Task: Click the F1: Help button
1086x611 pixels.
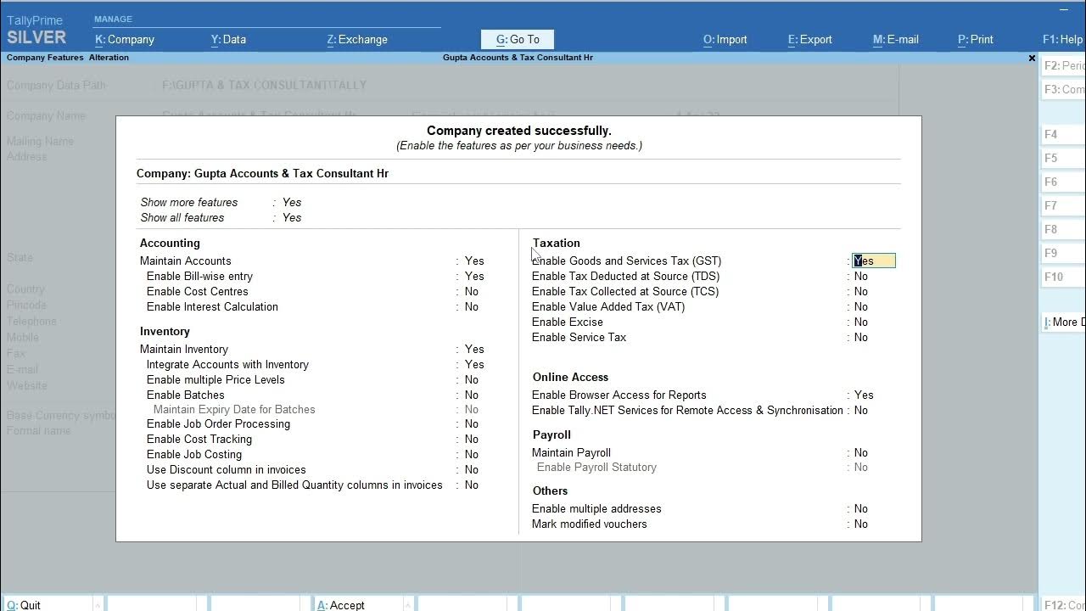Action: (1062, 39)
